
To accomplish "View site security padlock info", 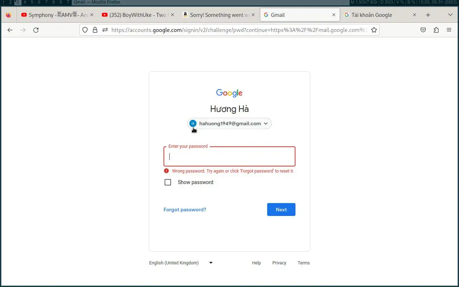I will click(x=95, y=30).
